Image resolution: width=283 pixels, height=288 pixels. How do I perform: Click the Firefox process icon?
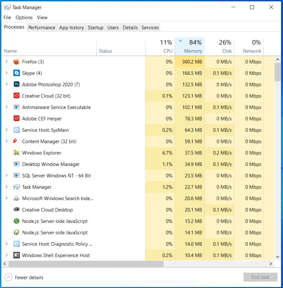17,62
